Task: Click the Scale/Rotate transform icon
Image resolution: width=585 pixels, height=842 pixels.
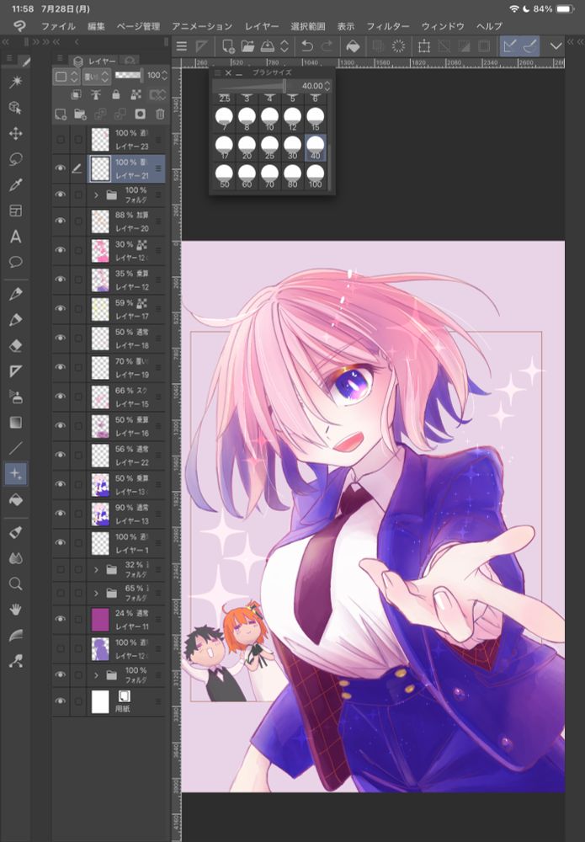Action: point(424,46)
